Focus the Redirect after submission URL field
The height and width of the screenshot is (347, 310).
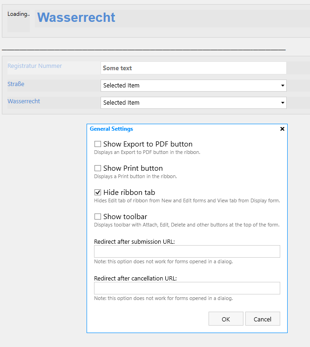[187, 251]
